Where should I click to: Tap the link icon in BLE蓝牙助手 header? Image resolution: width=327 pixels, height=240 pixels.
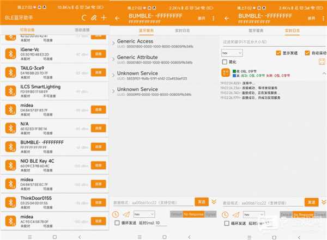pos(94,18)
